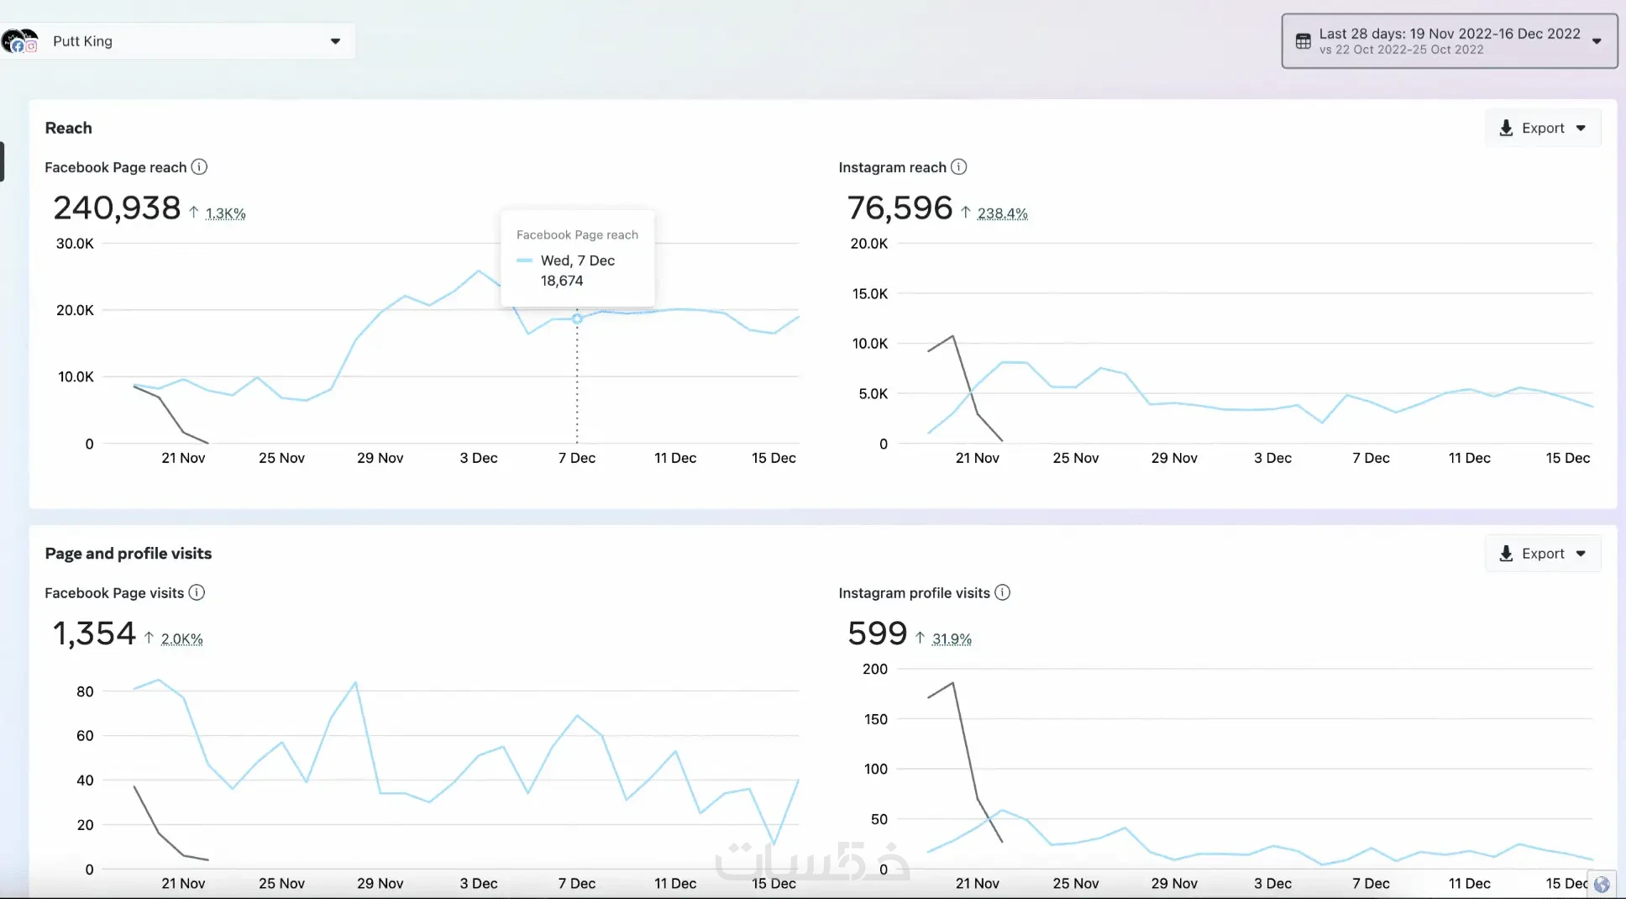Screen dimensions: 1626x899
Task: Click the 240,938 Facebook Page reach total
Action: point(117,208)
